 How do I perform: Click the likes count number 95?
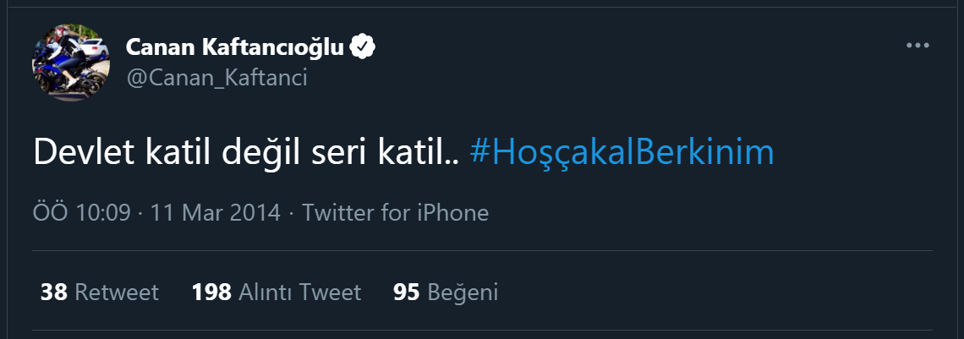(407, 293)
